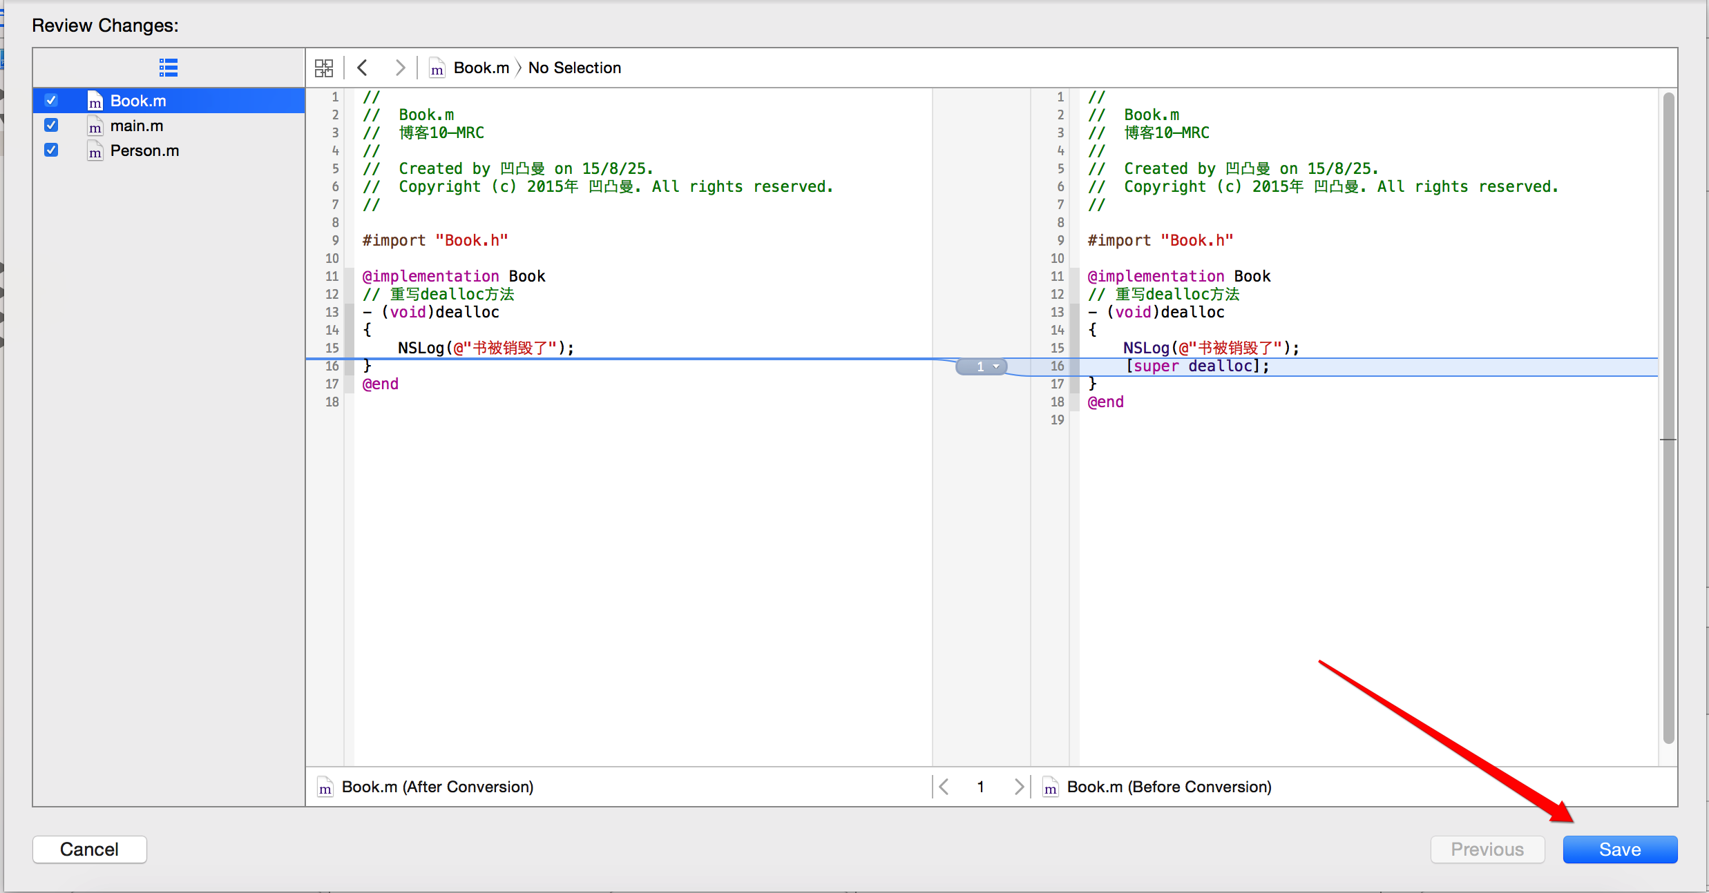Click the list view icon in sidebar
This screenshot has width=1709, height=893.
[167, 68]
